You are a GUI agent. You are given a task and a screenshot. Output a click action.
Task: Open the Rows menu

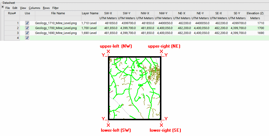46,8
